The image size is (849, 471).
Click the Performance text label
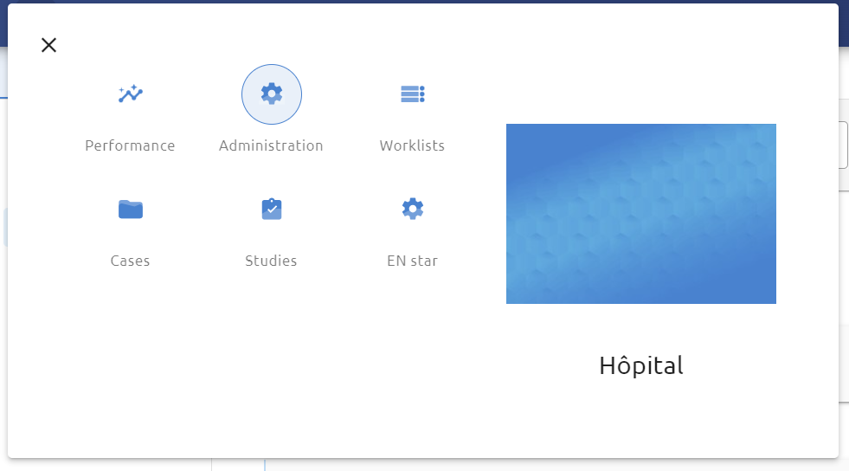pyautogui.click(x=130, y=145)
